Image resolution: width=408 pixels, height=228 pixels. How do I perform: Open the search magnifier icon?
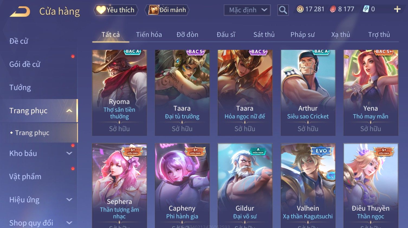pyautogui.click(x=283, y=10)
